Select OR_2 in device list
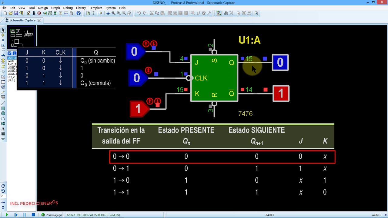The width and height of the screenshot is (388, 218). tap(11, 77)
